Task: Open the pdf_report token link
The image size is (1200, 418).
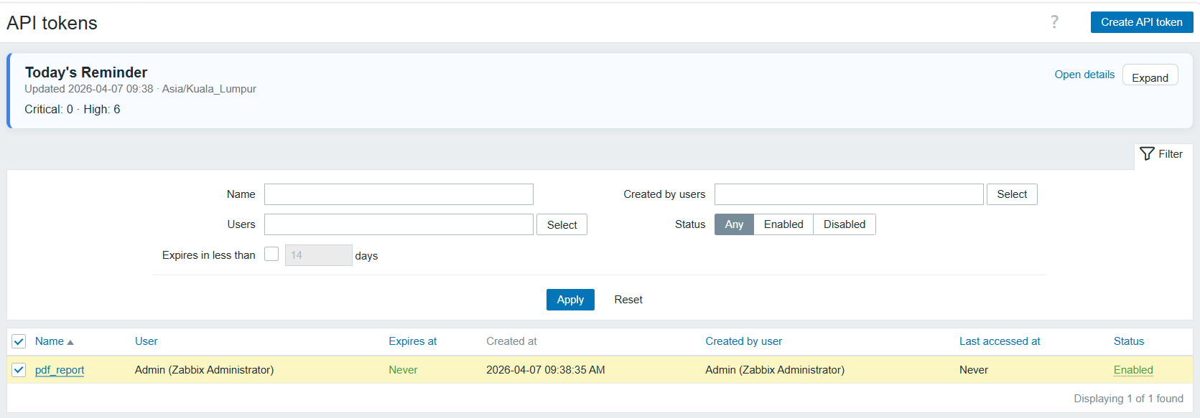Action: pos(60,370)
